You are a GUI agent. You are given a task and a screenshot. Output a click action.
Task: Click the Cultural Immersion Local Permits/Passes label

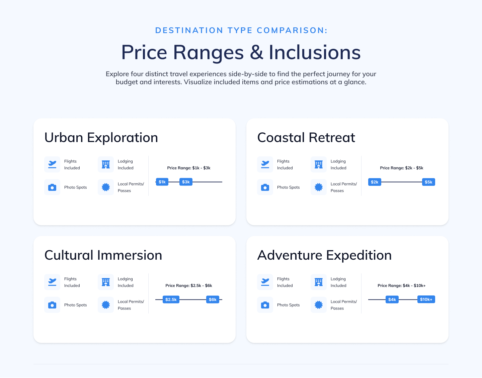coord(131,305)
